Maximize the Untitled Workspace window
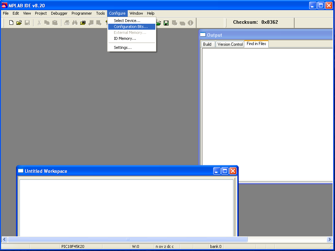The image size is (335, 251). point(225,171)
